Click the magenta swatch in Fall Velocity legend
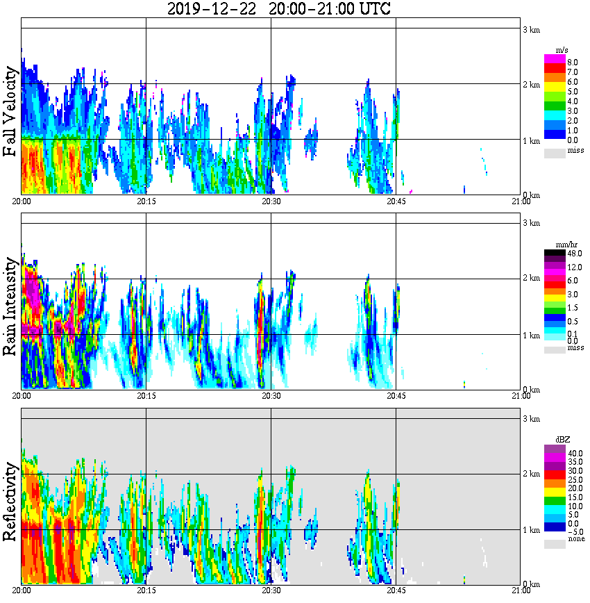The height and width of the screenshot is (603, 590). click(x=555, y=59)
